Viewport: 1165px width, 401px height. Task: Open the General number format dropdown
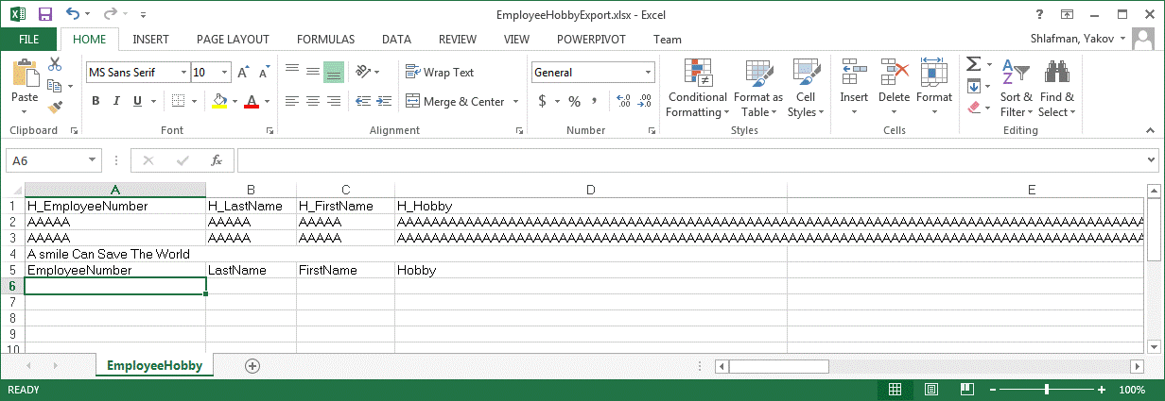(x=649, y=72)
